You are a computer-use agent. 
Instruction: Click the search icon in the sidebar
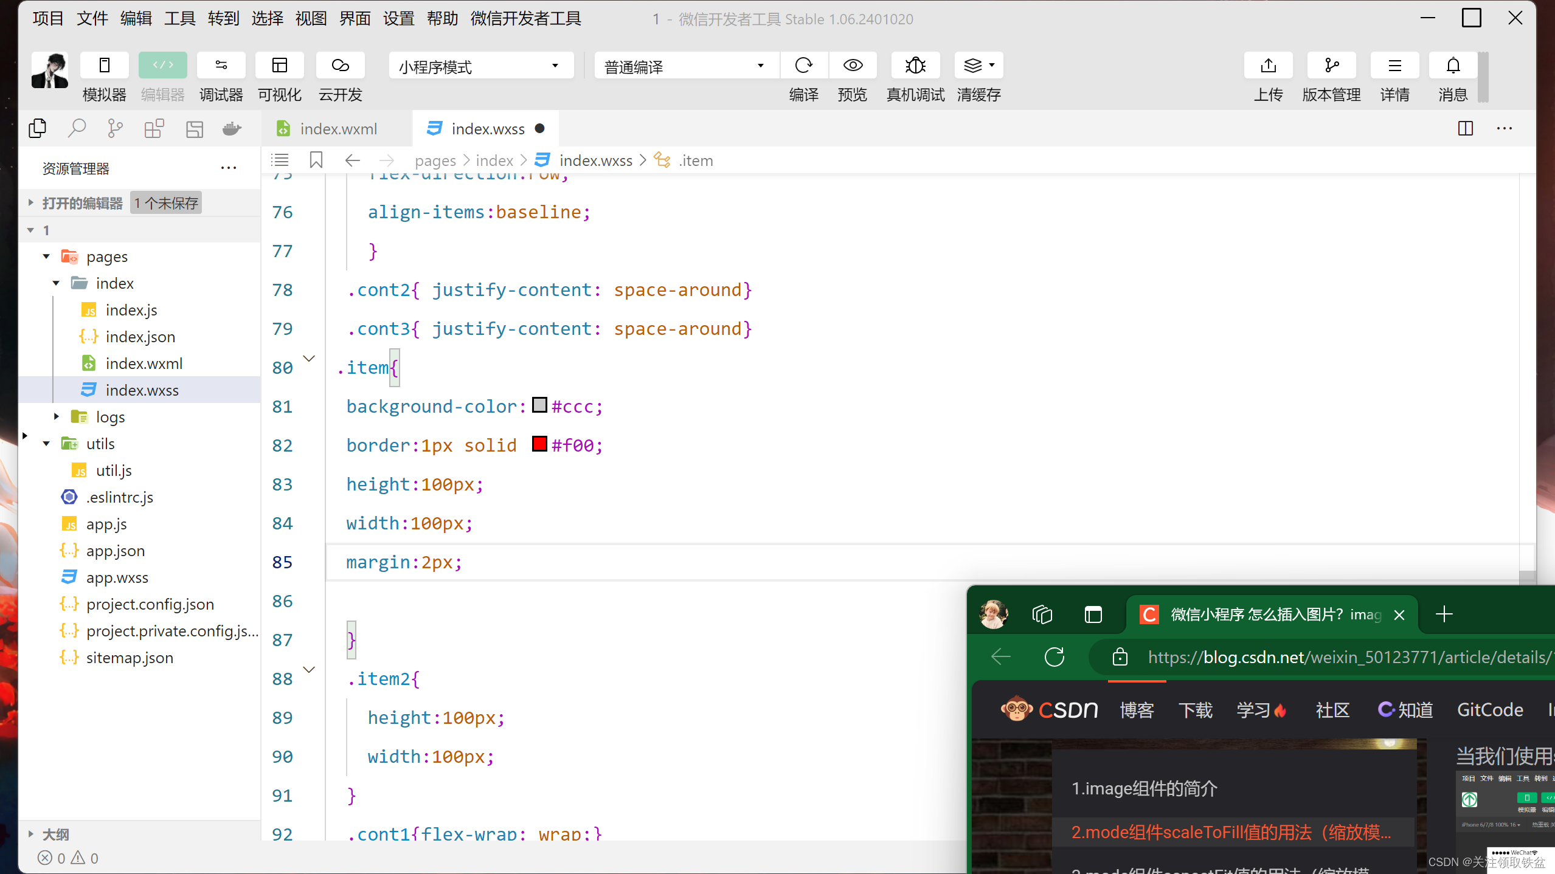click(x=78, y=128)
